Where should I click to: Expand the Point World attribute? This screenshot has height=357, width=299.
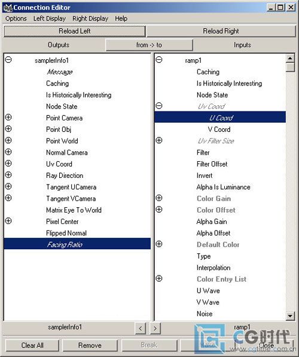(8, 141)
